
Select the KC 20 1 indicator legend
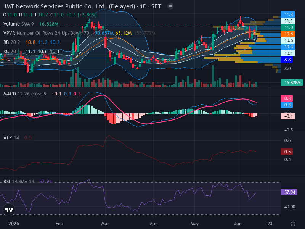pos(12,52)
